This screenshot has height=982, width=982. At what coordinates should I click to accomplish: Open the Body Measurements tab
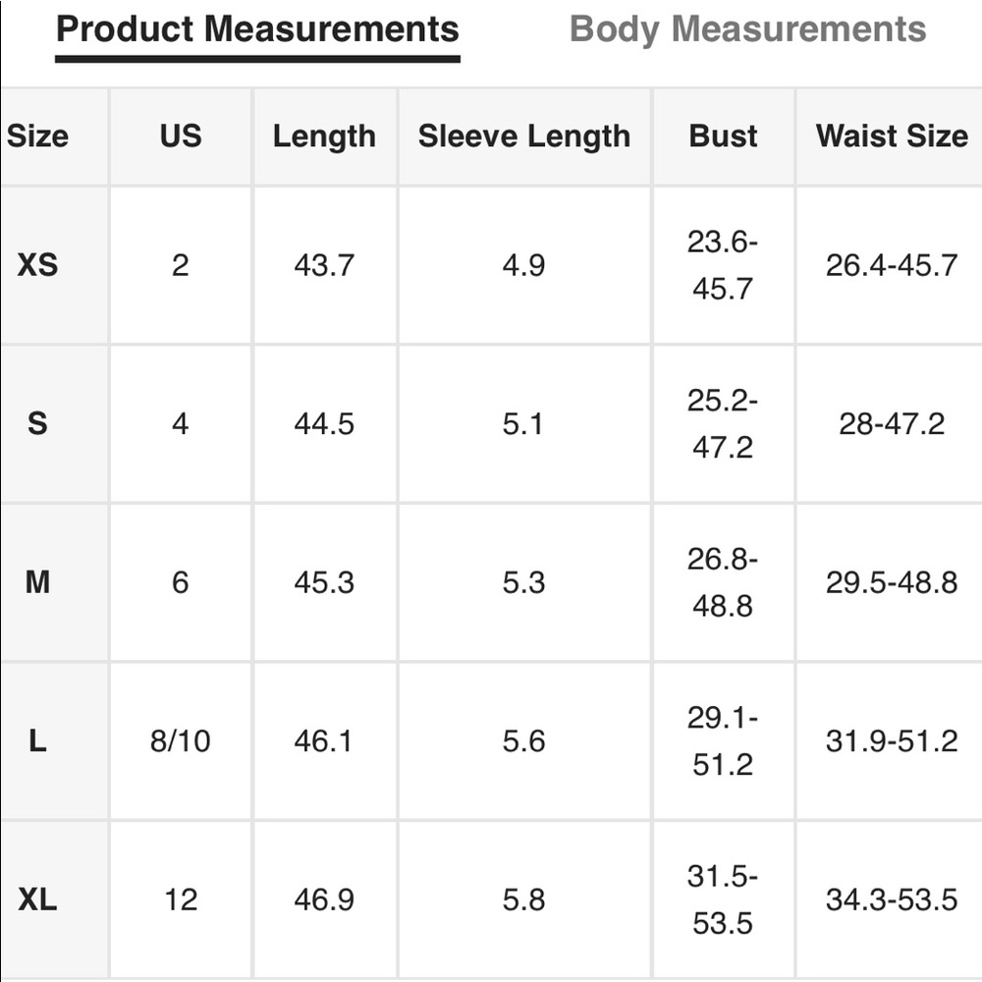pyautogui.click(x=747, y=29)
